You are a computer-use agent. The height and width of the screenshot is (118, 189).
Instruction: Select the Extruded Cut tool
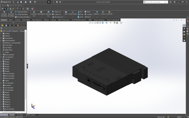(x=34, y=14)
